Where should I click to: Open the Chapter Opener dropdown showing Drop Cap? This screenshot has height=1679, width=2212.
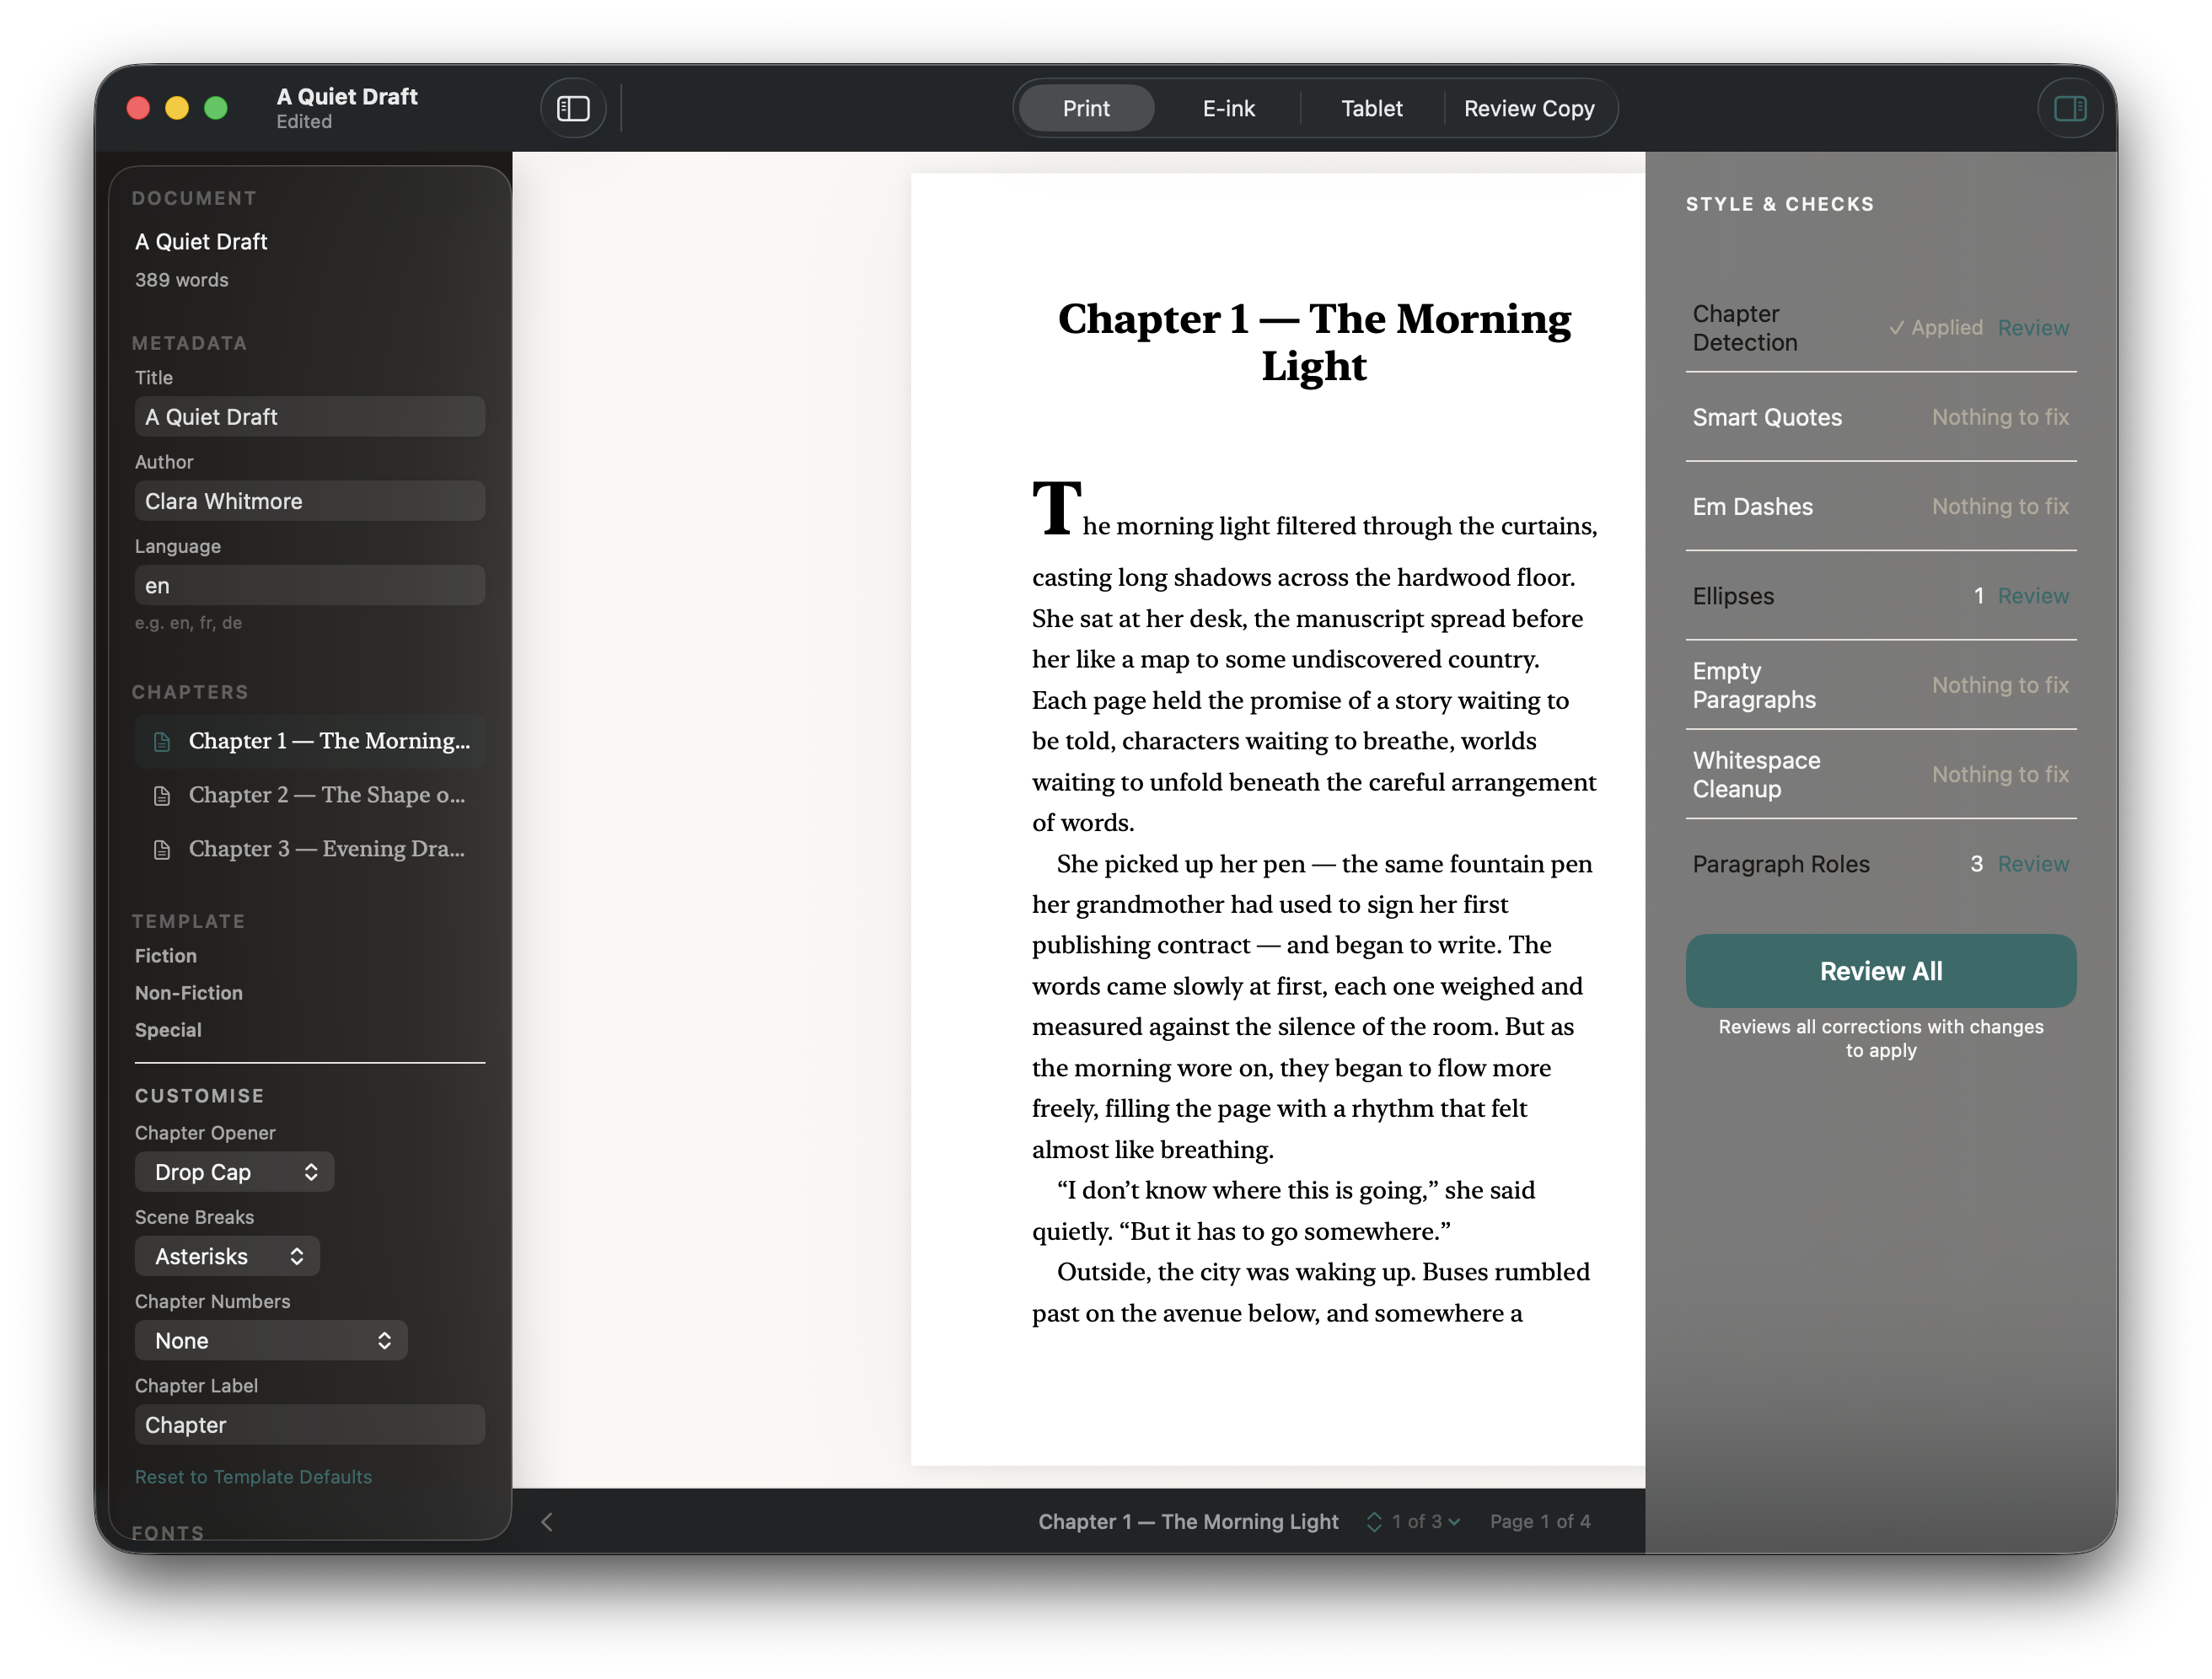234,1171
